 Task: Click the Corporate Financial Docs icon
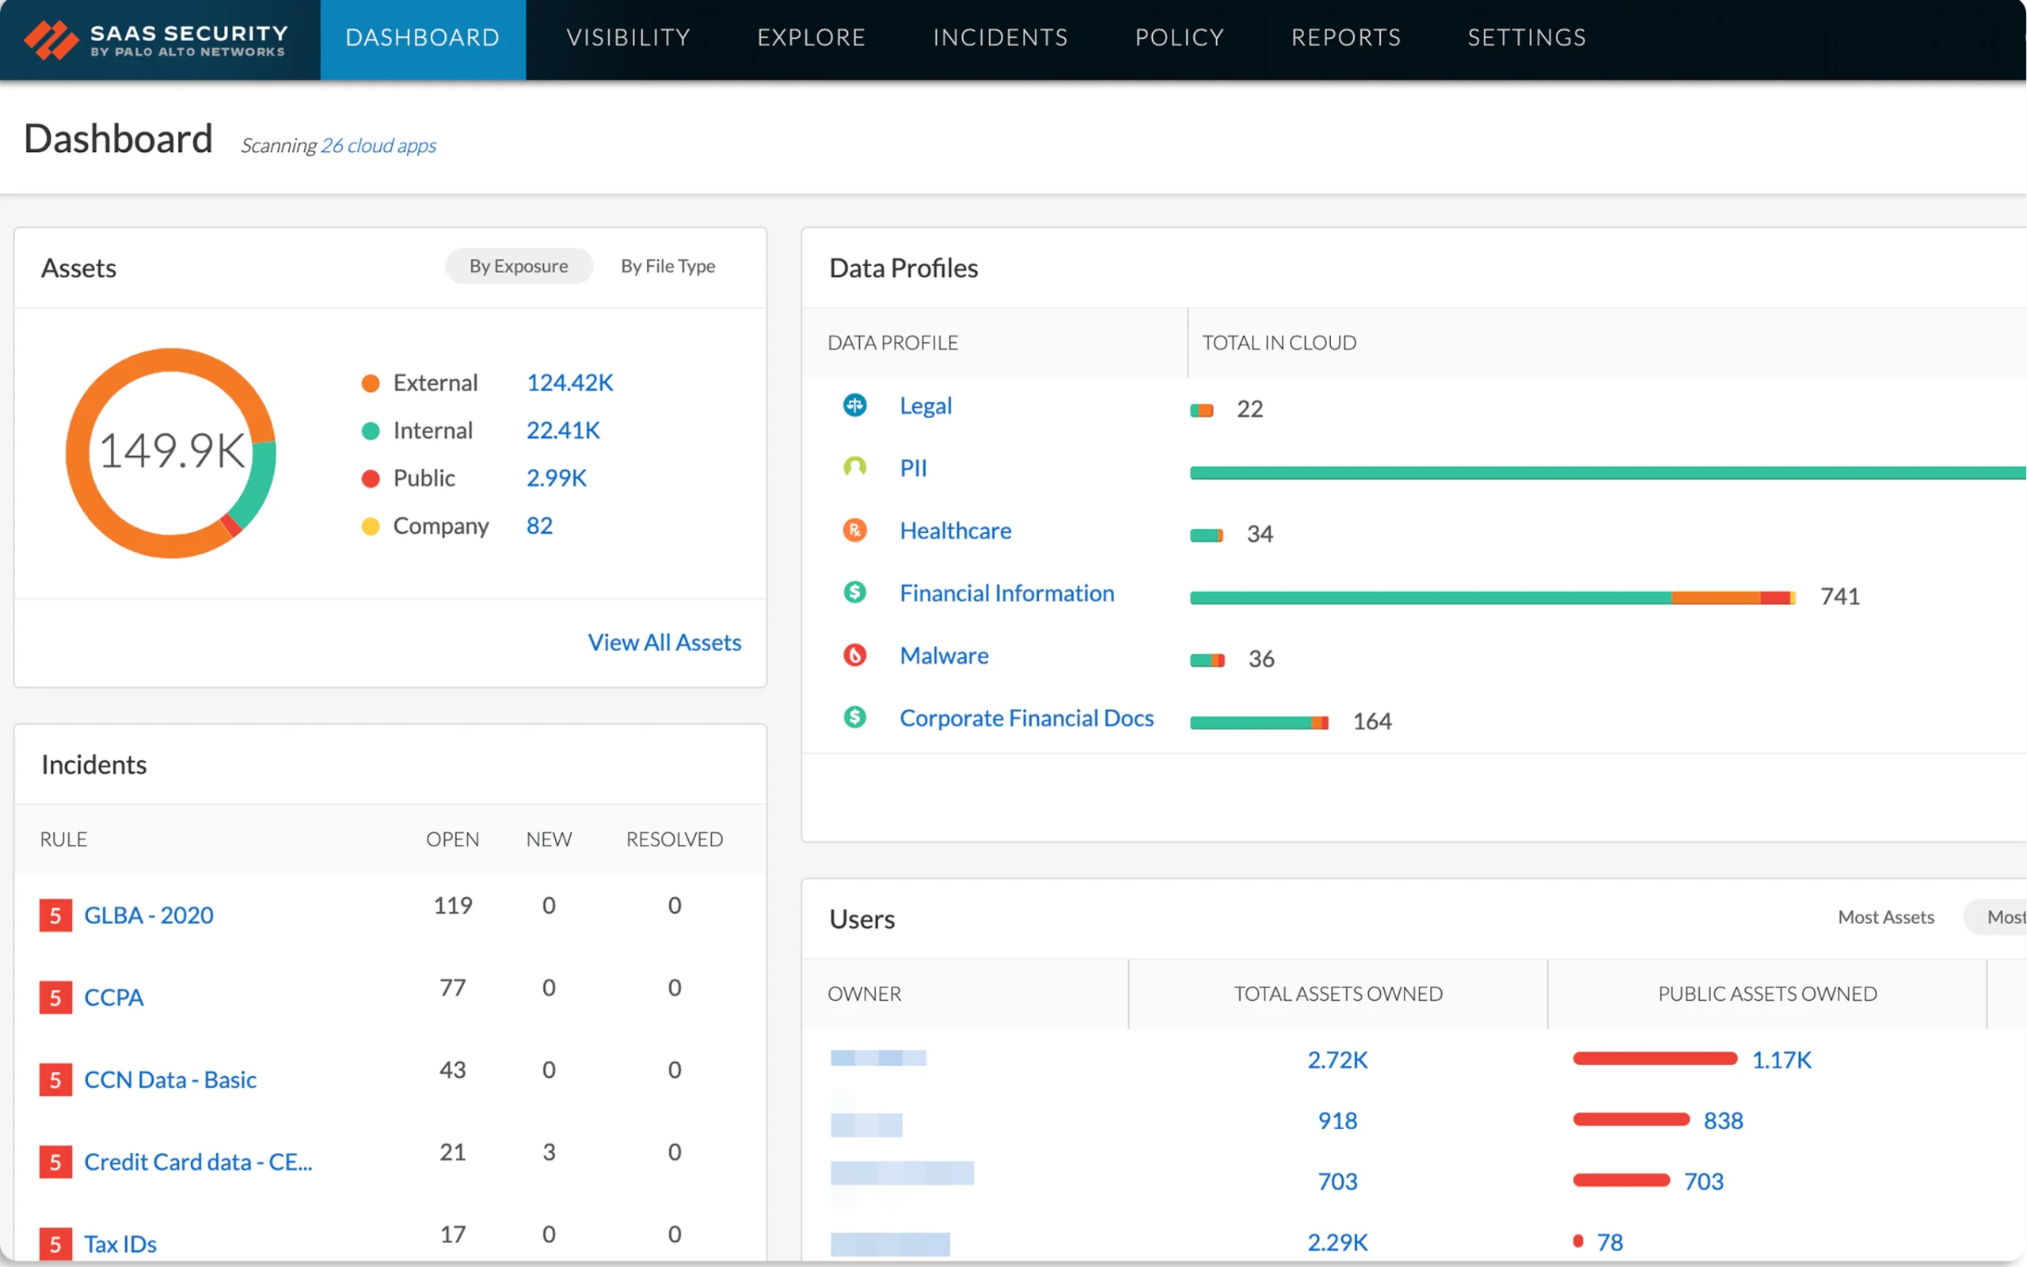pos(854,717)
